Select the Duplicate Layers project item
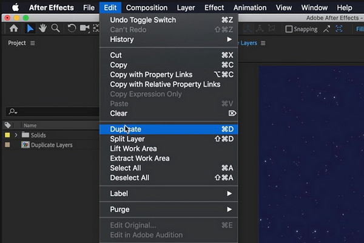The image size is (364, 243). point(52,145)
